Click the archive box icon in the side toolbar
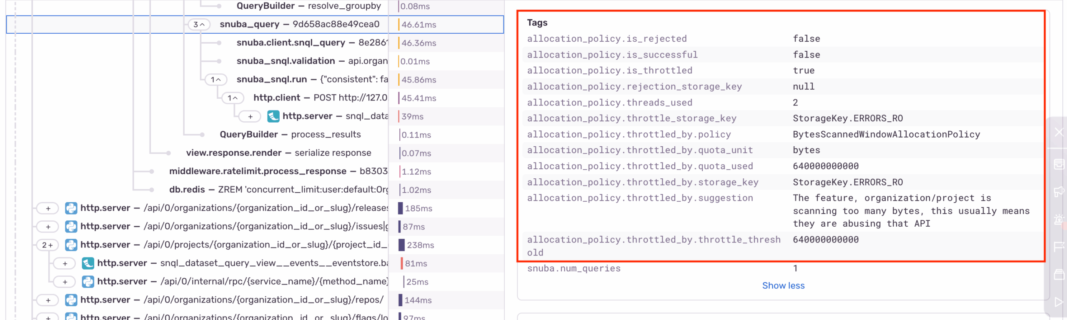The height and width of the screenshot is (320, 1067). coord(1059,164)
